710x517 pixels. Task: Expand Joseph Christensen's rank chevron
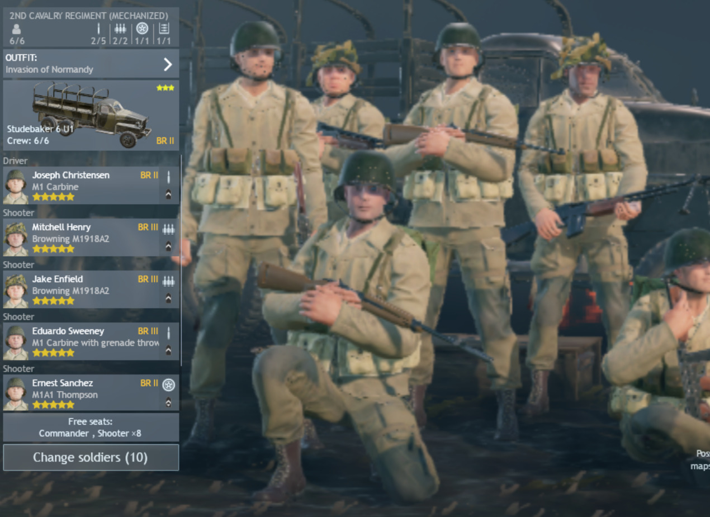pyautogui.click(x=168, y=195)
